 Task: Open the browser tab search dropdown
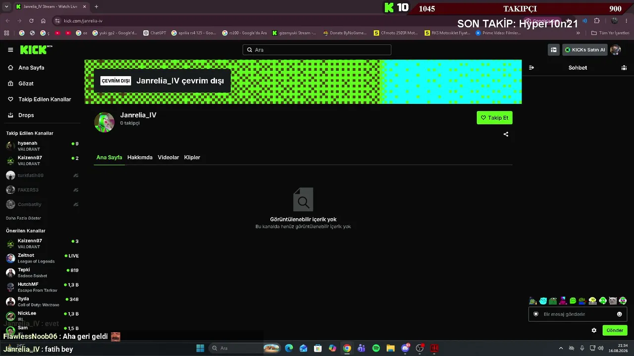[6, 6]
